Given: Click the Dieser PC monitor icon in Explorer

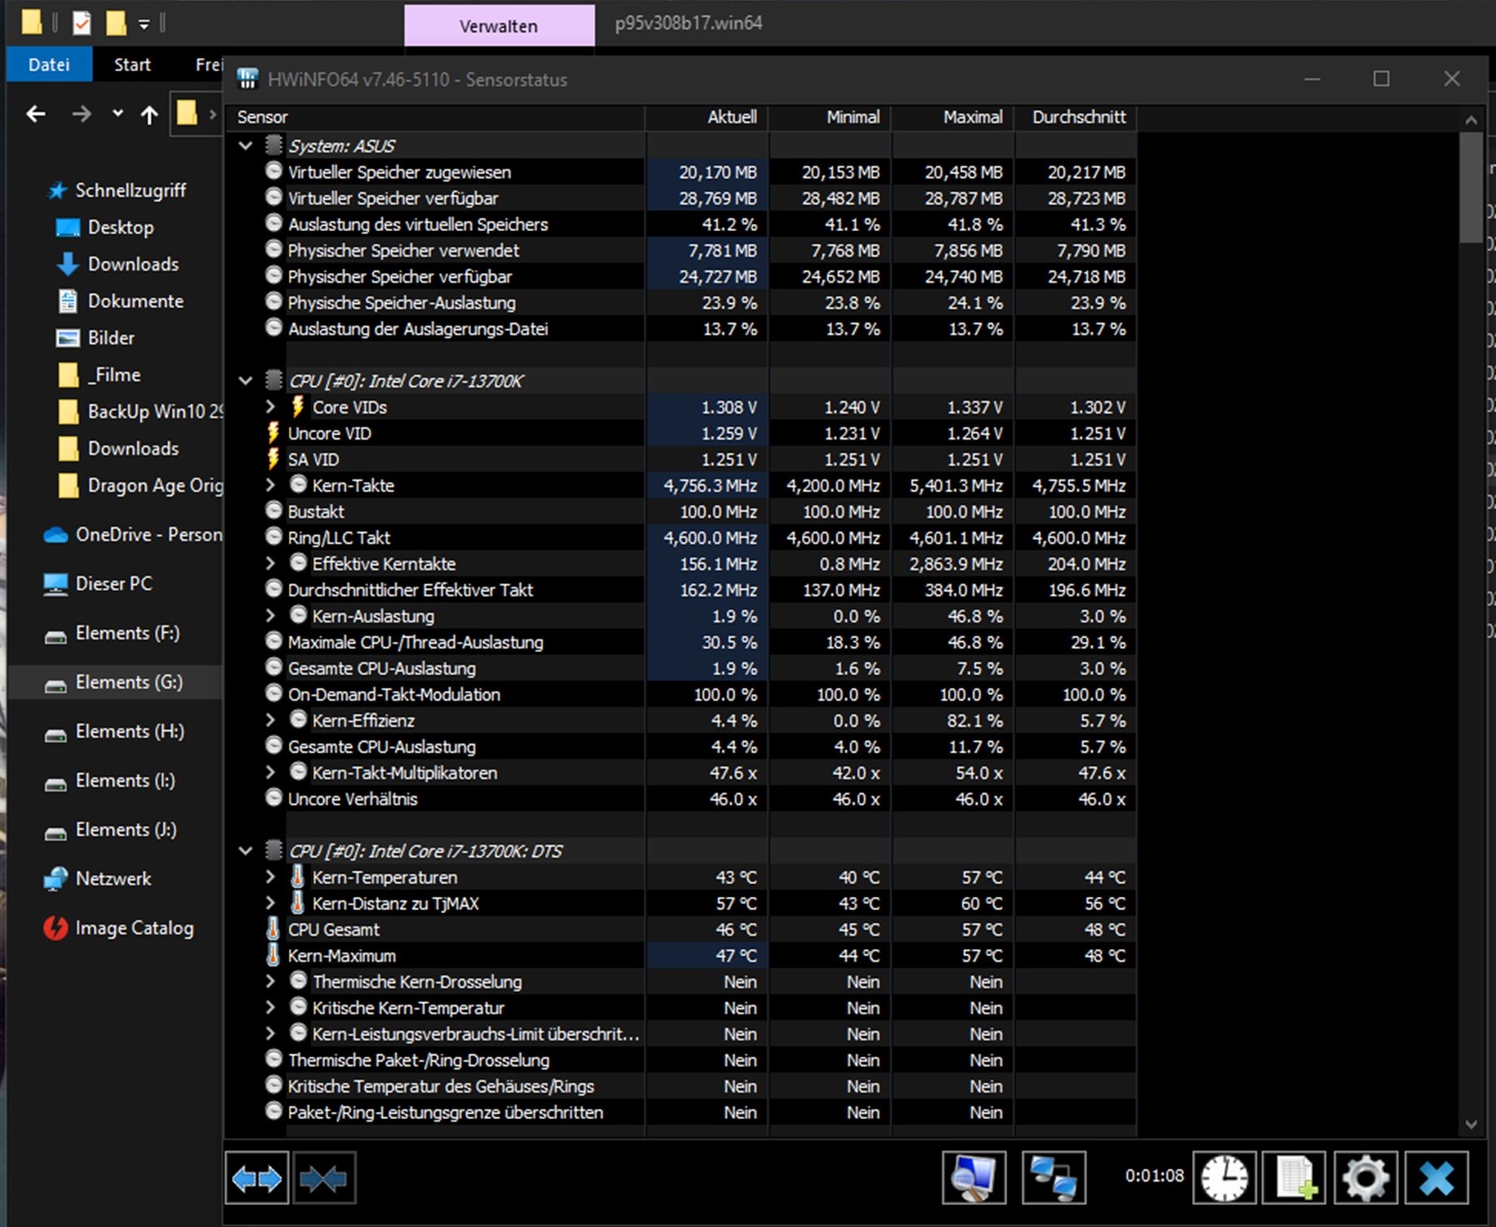Looking at the screenshot, I should pos(55,584).
